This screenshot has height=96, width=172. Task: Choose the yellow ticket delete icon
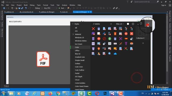click(115, 49)
